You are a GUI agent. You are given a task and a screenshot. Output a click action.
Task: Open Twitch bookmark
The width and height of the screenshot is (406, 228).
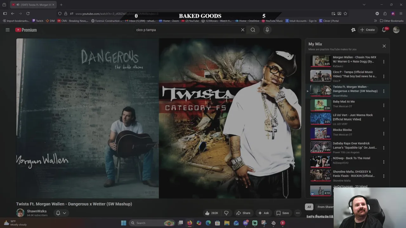[x=38, y=21]
